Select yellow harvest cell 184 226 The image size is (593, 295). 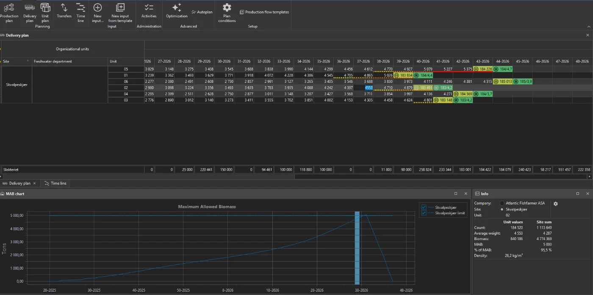pos(482,69)
